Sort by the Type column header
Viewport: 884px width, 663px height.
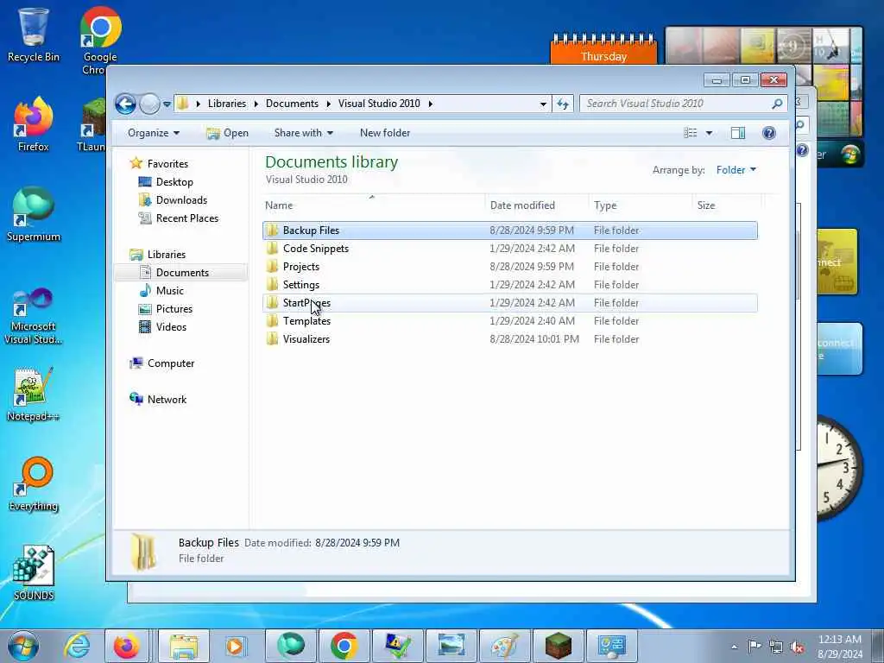pyautogui.click(x=641, y=205)
